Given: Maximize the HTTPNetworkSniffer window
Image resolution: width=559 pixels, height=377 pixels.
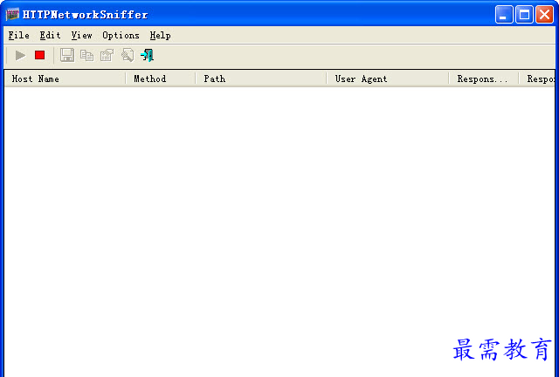Looking at the screenshot, I should click(524, 15).
